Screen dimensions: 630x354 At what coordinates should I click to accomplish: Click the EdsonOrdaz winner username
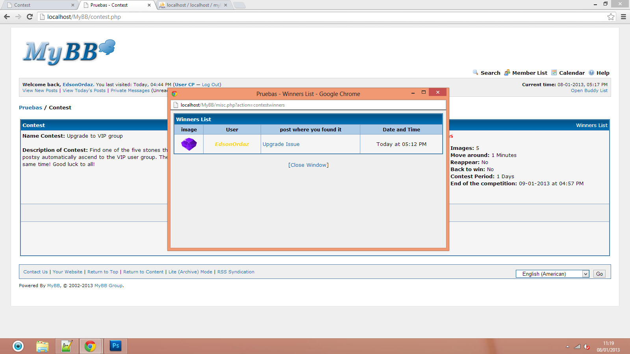tap(232, 144)
